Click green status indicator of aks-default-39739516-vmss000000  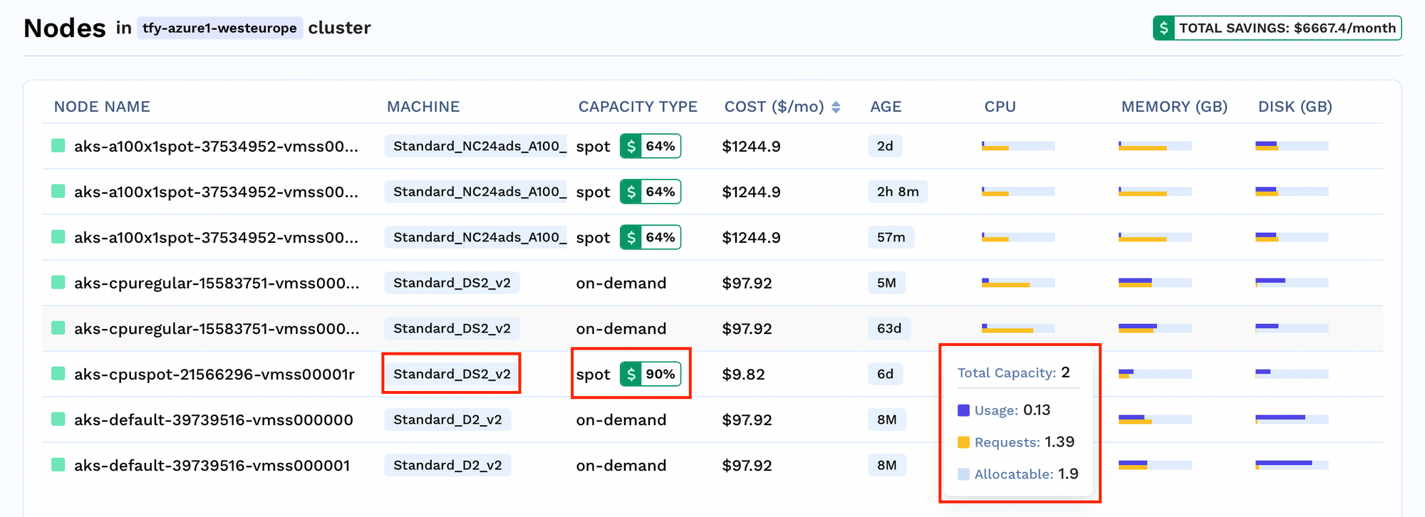[x=58, y=419]
